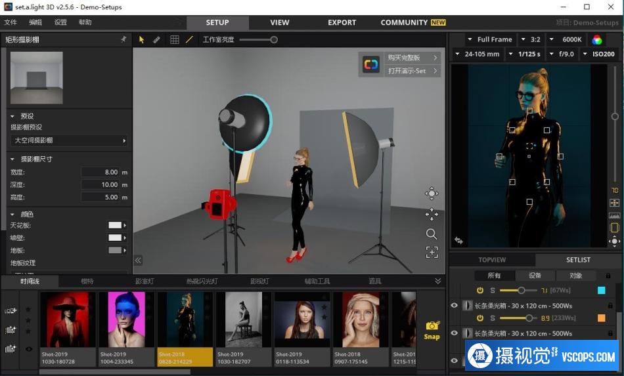Click the 购买完整版 button
The width and height of the screenshot is (624, 376).
(412, 58)
